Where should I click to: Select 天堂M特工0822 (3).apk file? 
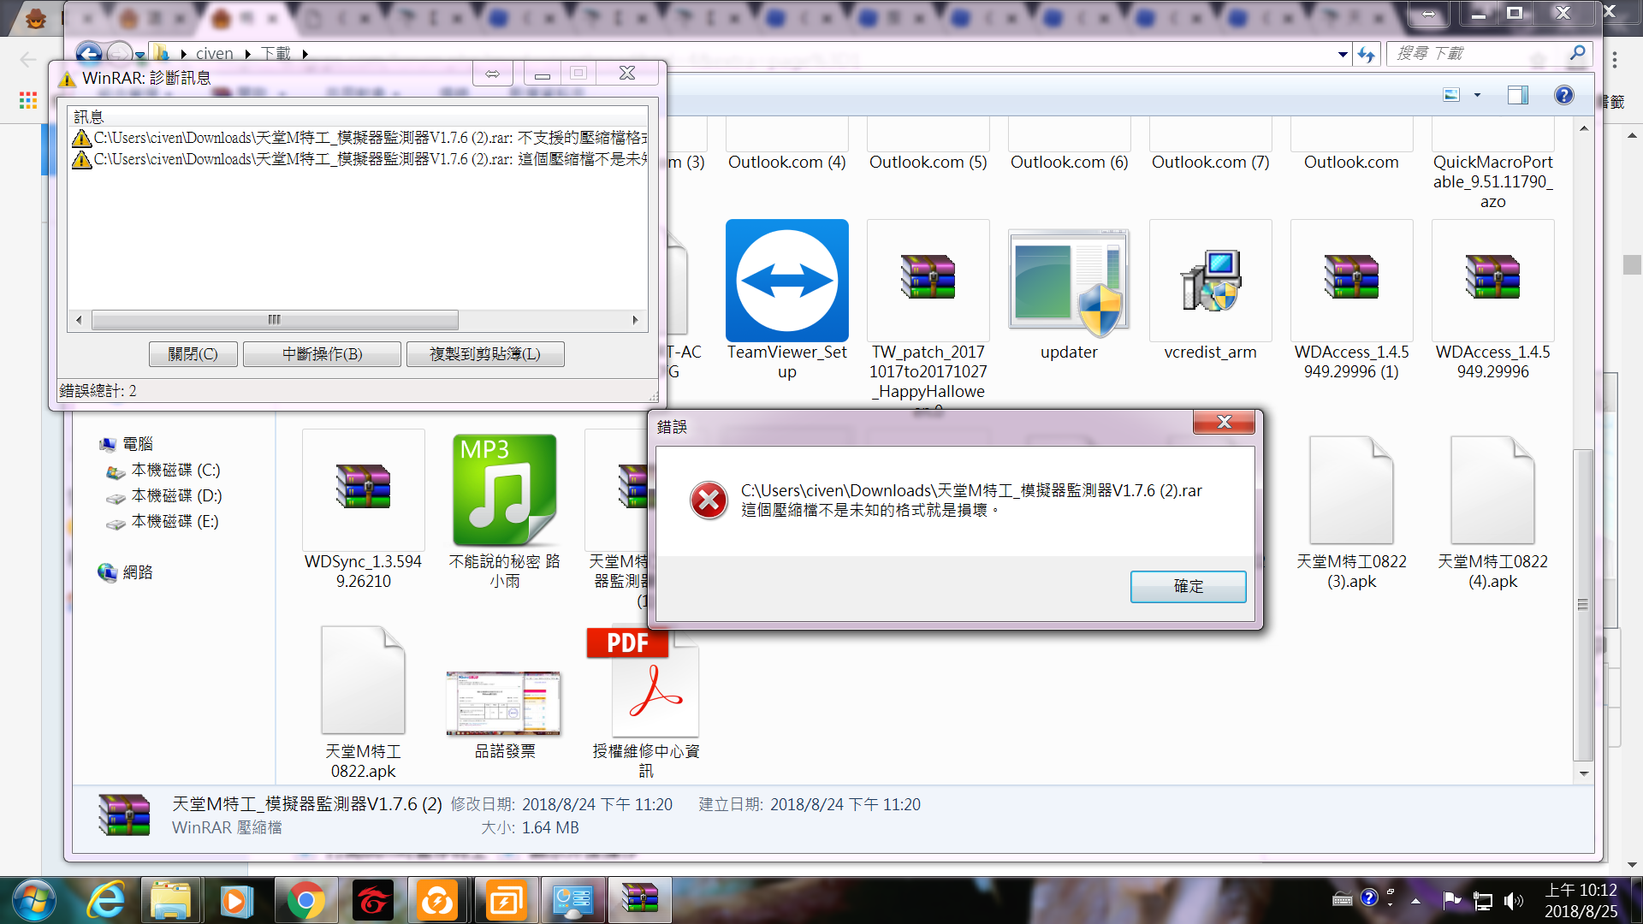coord(1351,490)
